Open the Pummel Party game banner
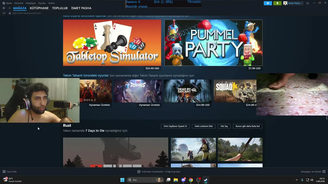Viewport: 328px width, 184px height. coord(213,43)
